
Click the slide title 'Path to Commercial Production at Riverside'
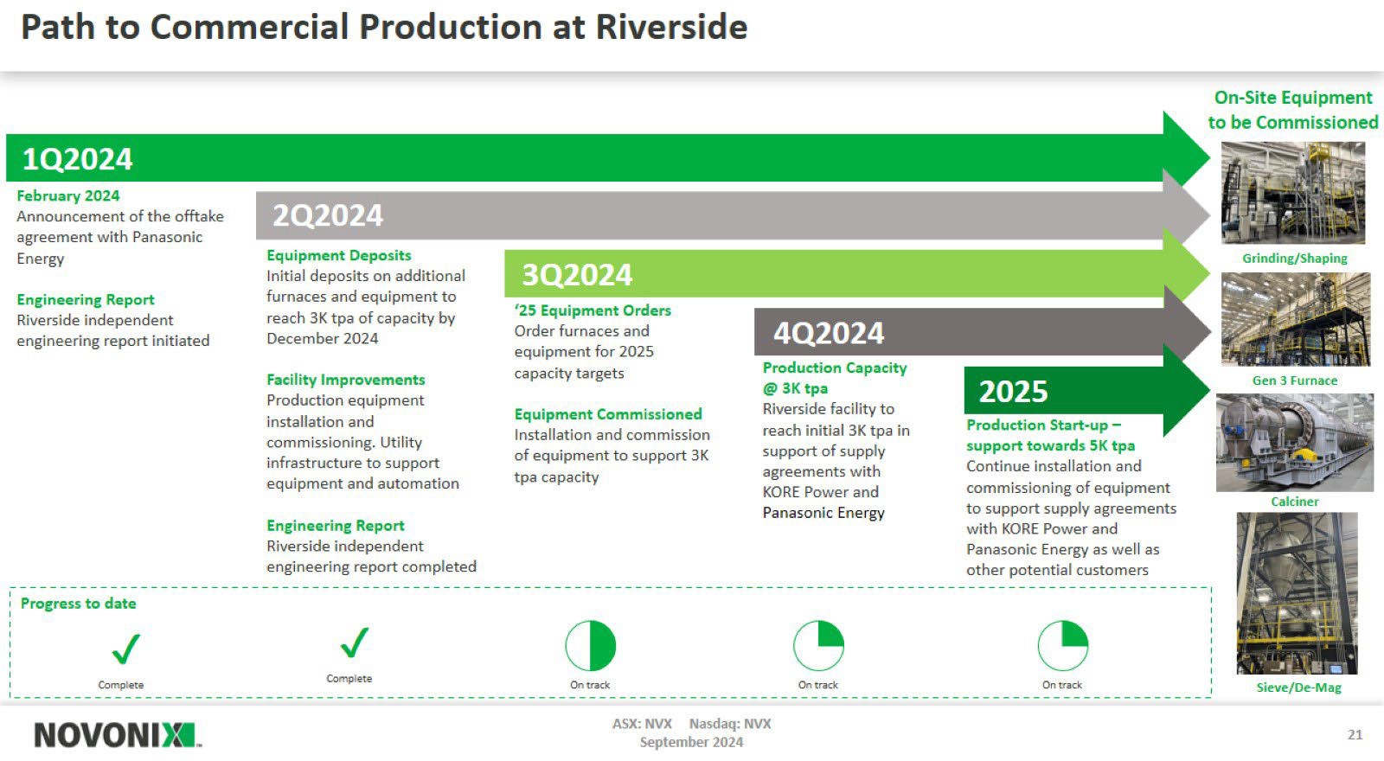click(x=384, y=27)
